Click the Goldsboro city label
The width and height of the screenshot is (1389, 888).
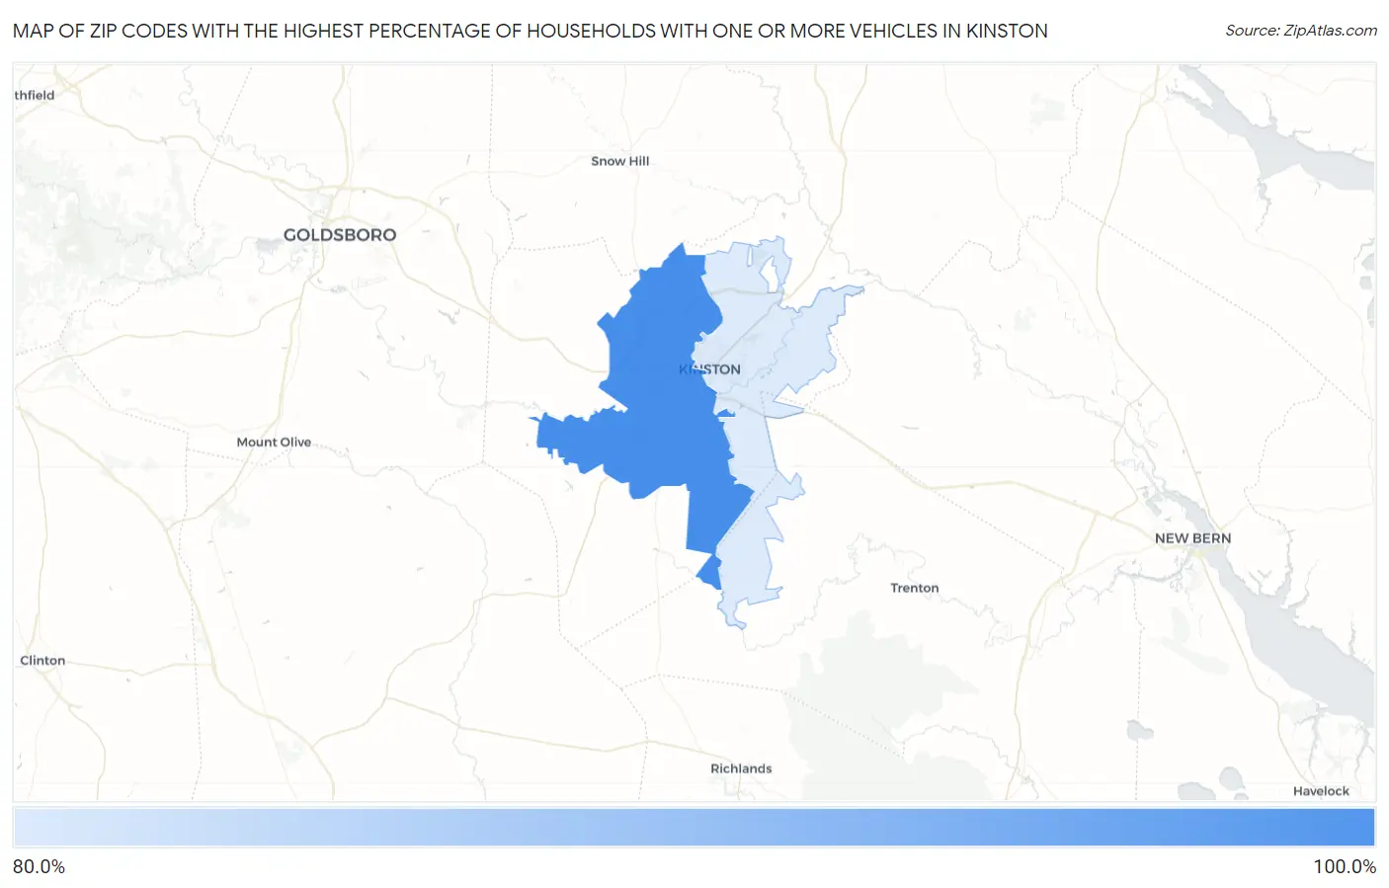pos(340,235)
